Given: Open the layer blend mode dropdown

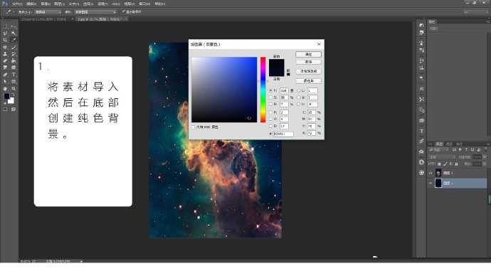Looking at the screenshot, I should (442, 156).
